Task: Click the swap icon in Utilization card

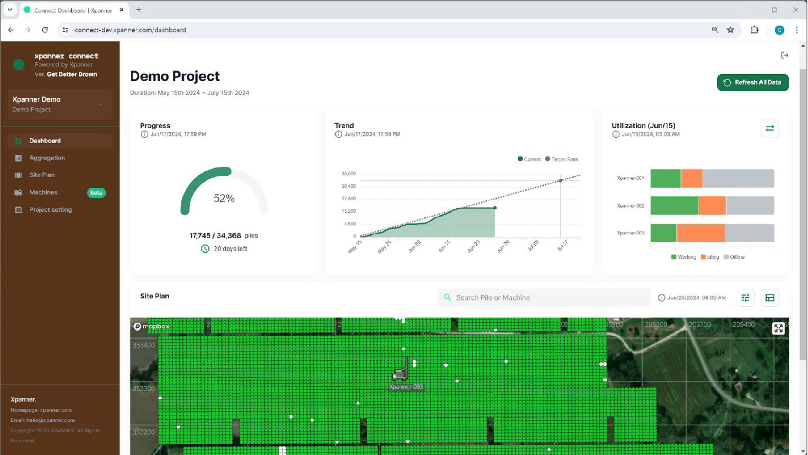Action: (x=769, y=129)
